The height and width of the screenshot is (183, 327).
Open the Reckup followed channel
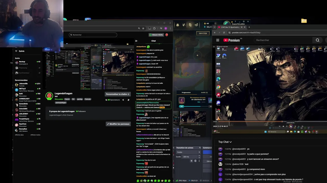click(28, 63)
